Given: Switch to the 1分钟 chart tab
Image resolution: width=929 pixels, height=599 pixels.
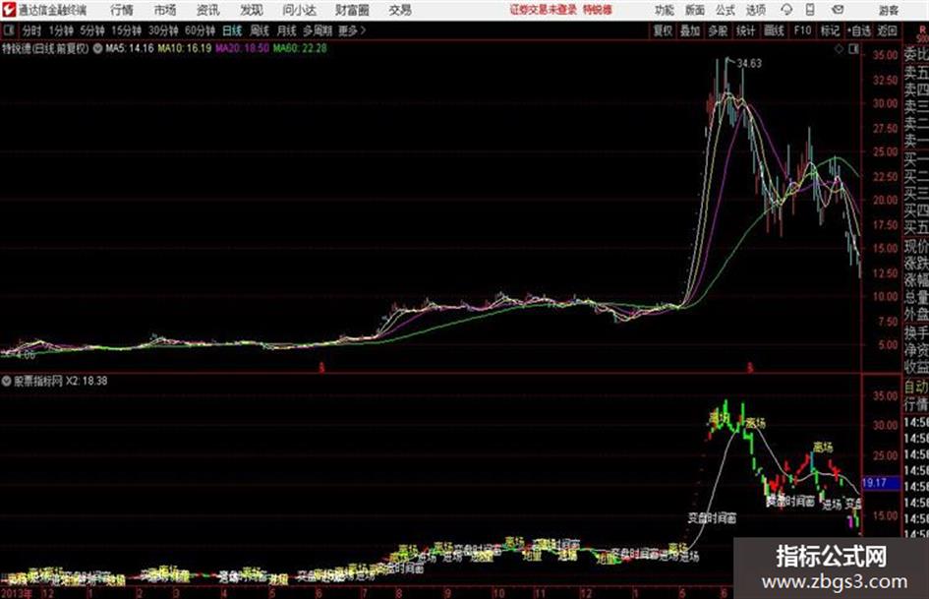Looking at the screenshot, I should (x=60, y=30).
